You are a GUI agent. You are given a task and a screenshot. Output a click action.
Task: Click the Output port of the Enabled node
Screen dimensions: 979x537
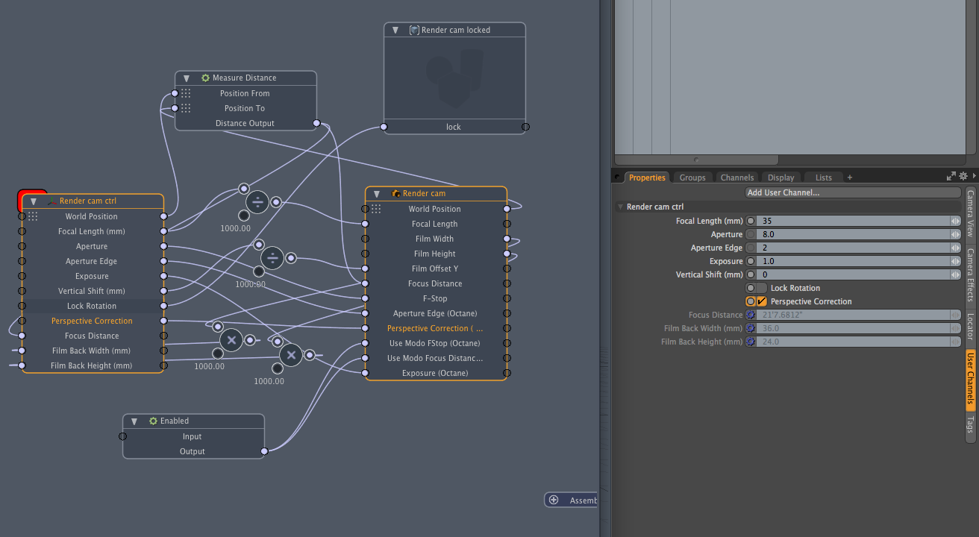click(264, 451)
